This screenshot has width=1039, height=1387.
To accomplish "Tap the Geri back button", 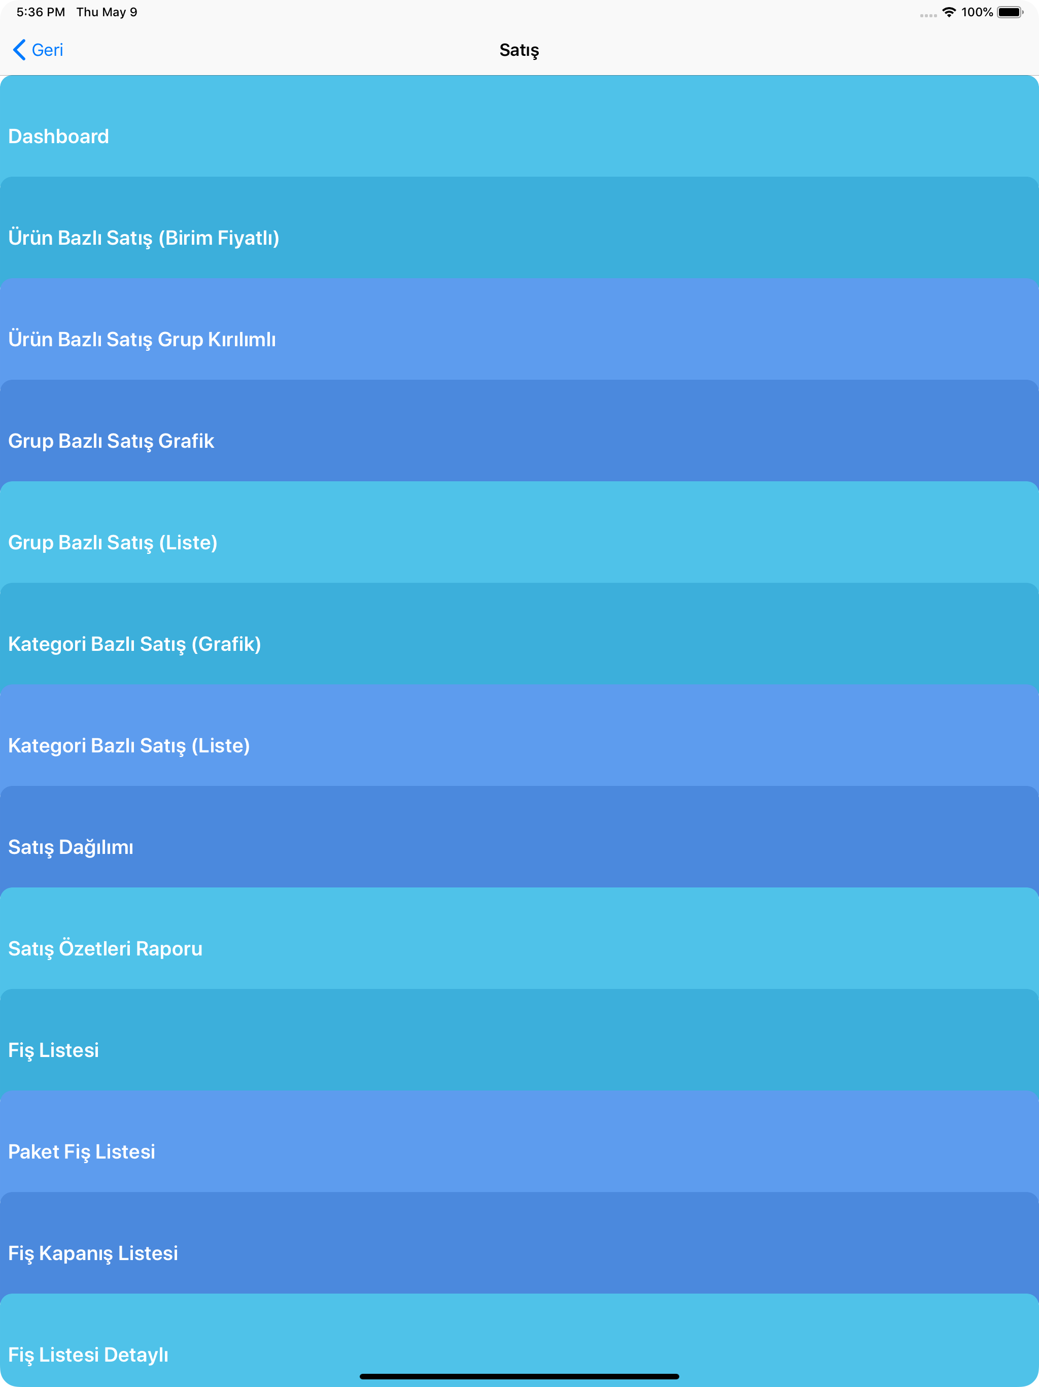I will (x=38, y=50).
